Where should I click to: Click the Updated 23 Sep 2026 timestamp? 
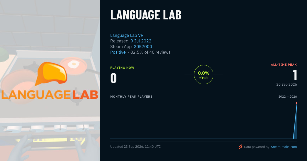point(136,147)
